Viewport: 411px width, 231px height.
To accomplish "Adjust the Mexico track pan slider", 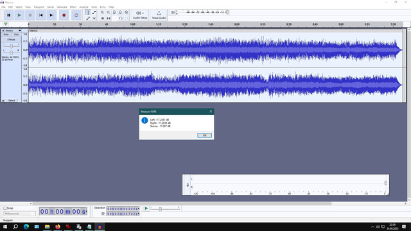I will pyautogui.click(x=12, y=53).
